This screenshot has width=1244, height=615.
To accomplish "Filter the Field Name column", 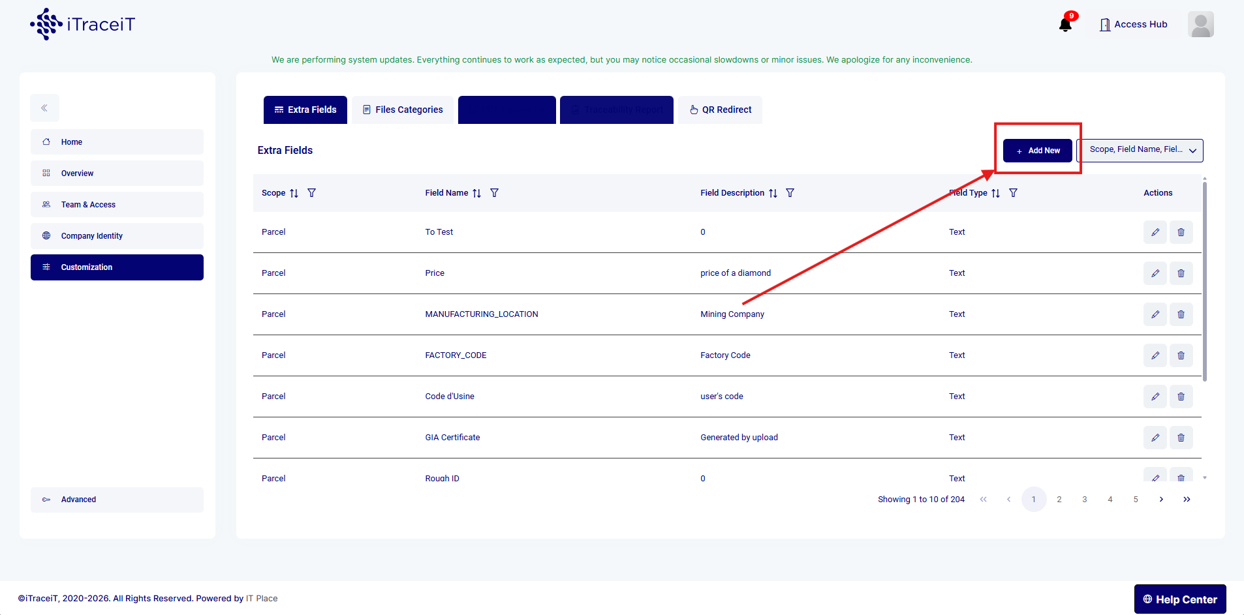I will tap(494, 193).
